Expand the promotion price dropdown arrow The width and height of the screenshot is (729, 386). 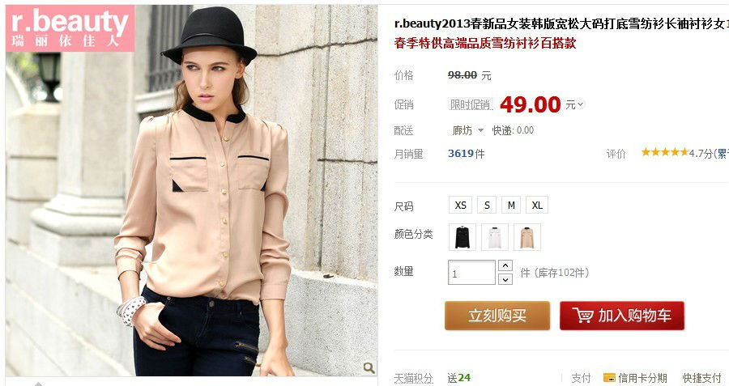(x=580, y=104)
